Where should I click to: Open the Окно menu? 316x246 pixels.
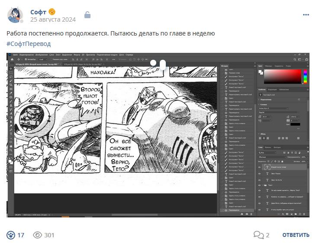click(122, 55)
